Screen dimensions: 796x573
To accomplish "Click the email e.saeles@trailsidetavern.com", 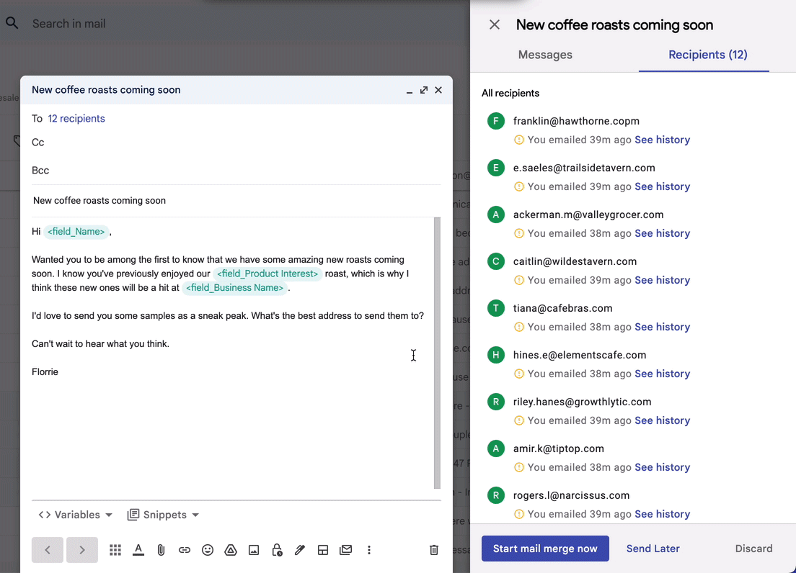I will 584,168.
